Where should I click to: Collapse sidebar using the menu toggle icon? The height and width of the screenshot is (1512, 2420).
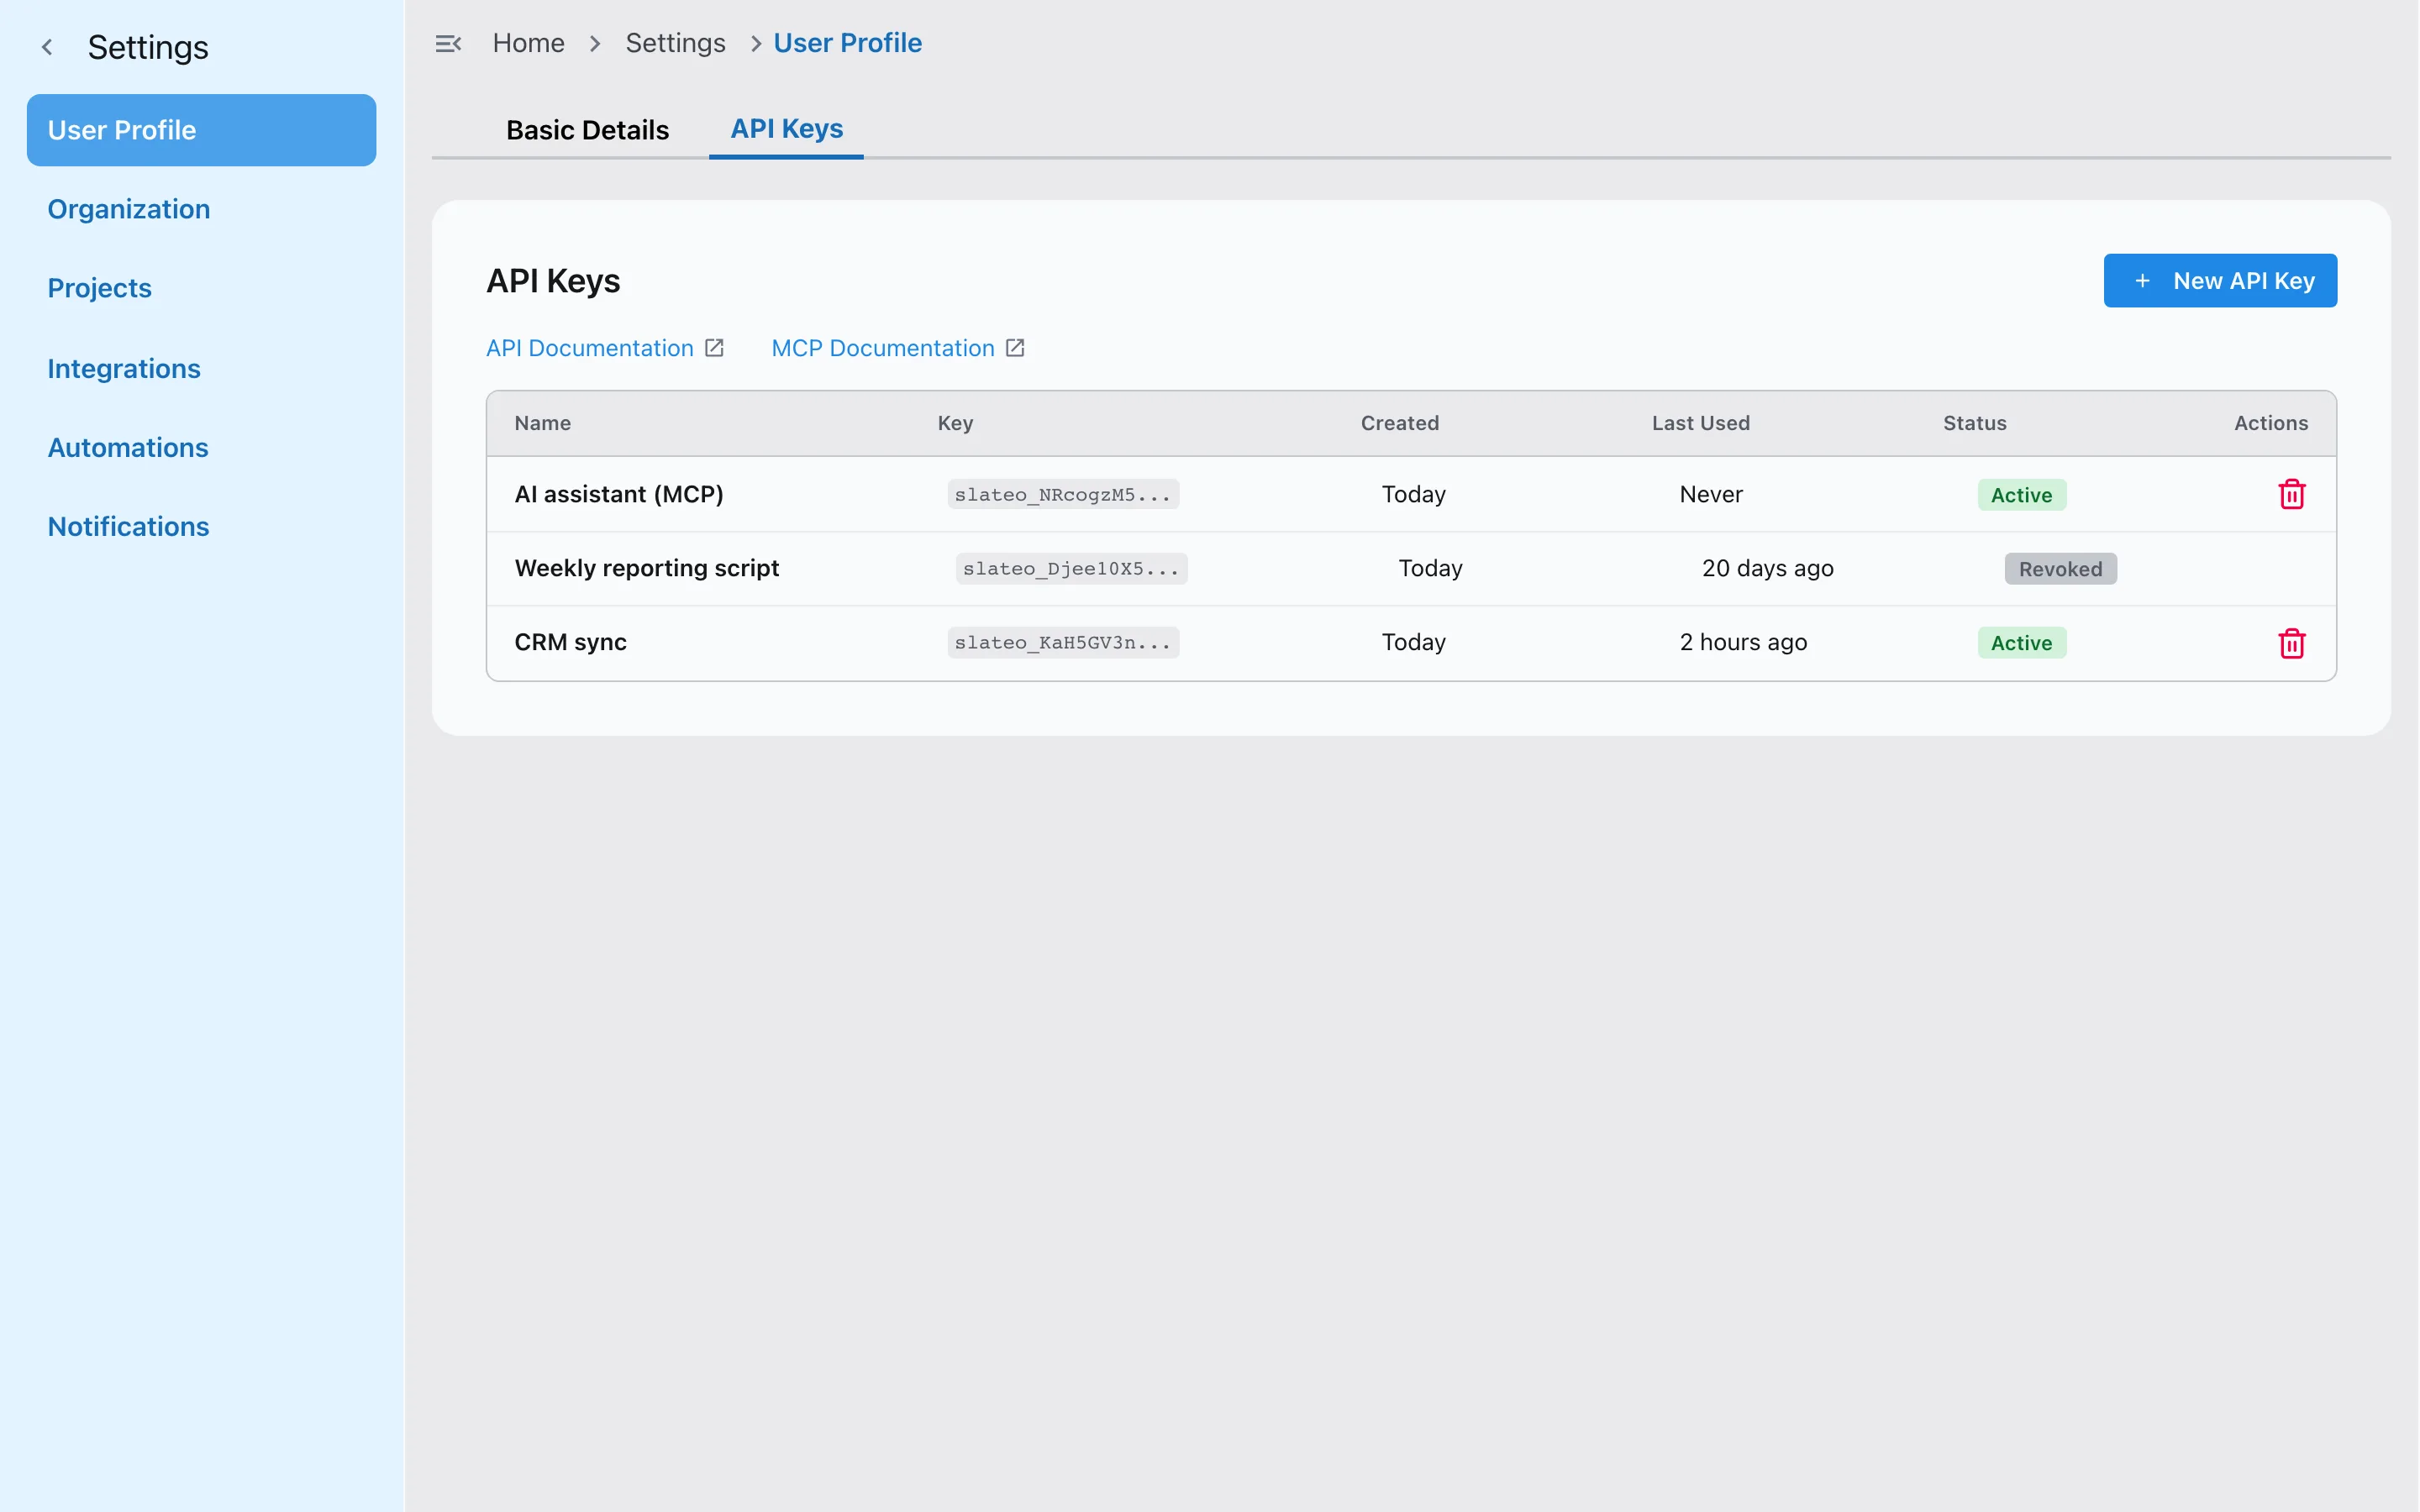[448, 43]
